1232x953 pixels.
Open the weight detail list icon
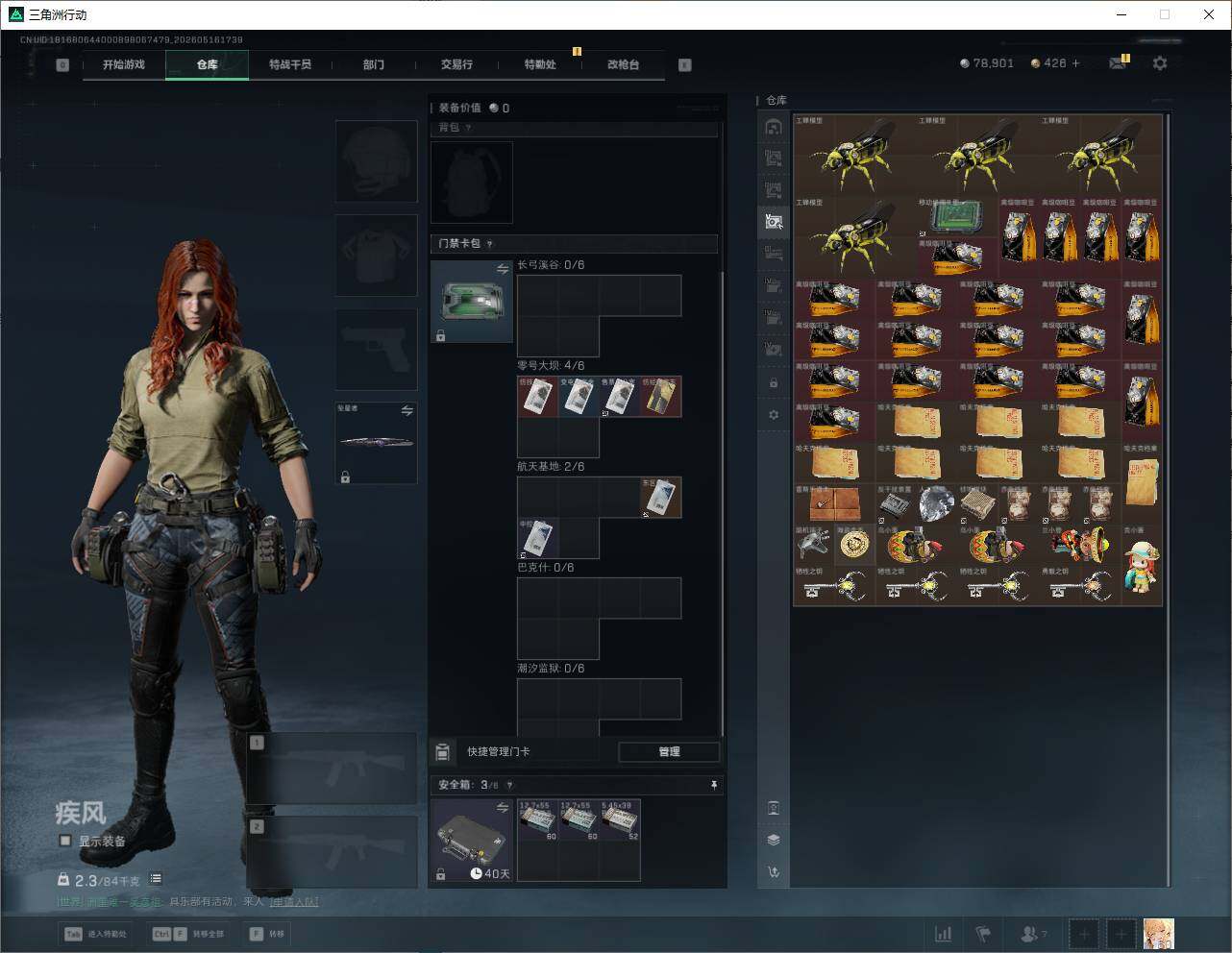156,879
